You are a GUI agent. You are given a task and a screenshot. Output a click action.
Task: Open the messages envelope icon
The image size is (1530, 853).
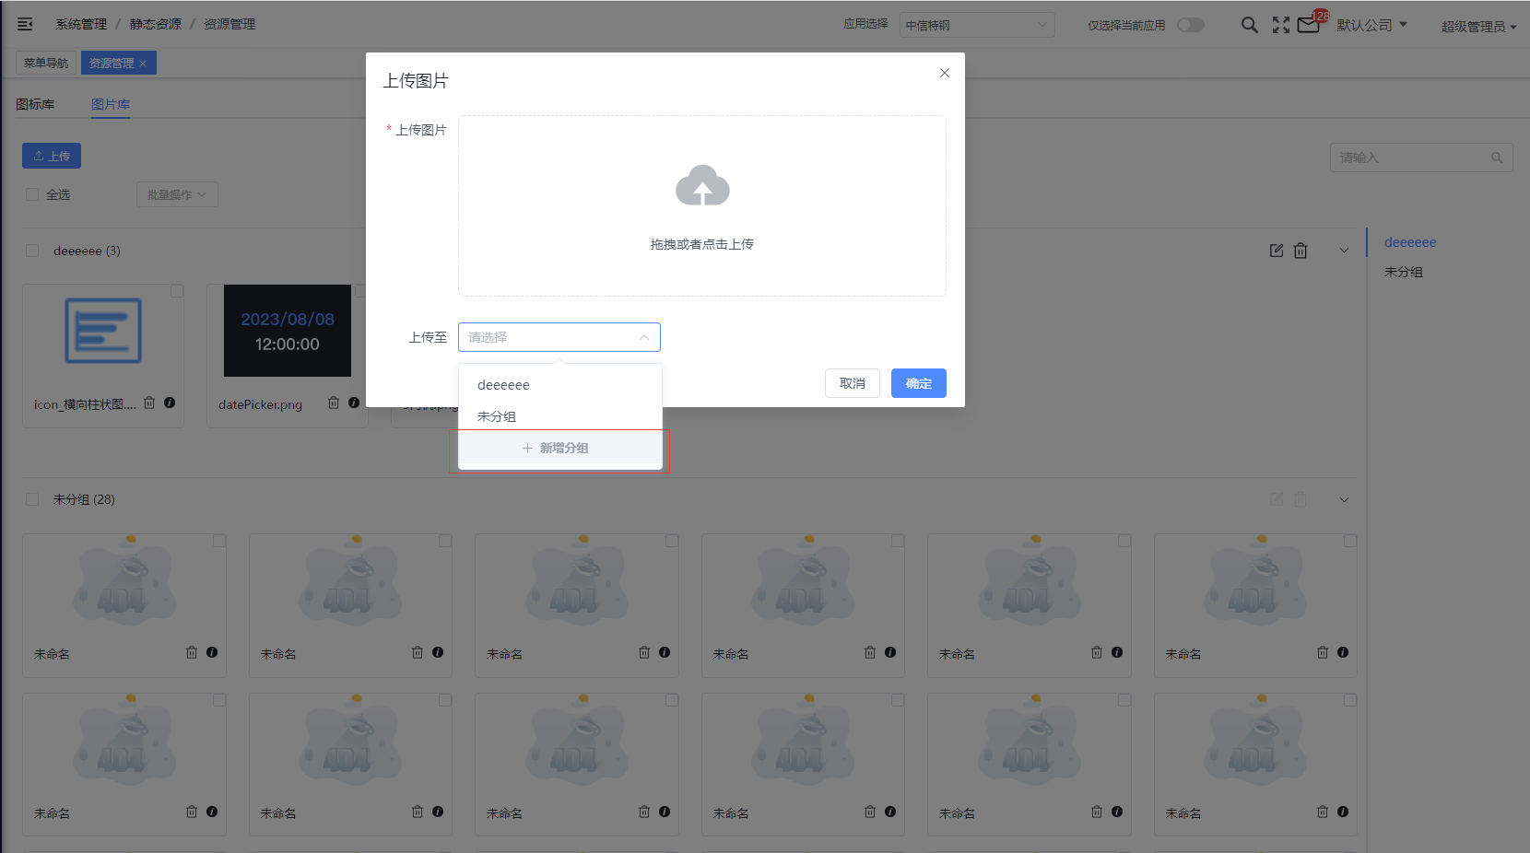[x=1309, y=25]
